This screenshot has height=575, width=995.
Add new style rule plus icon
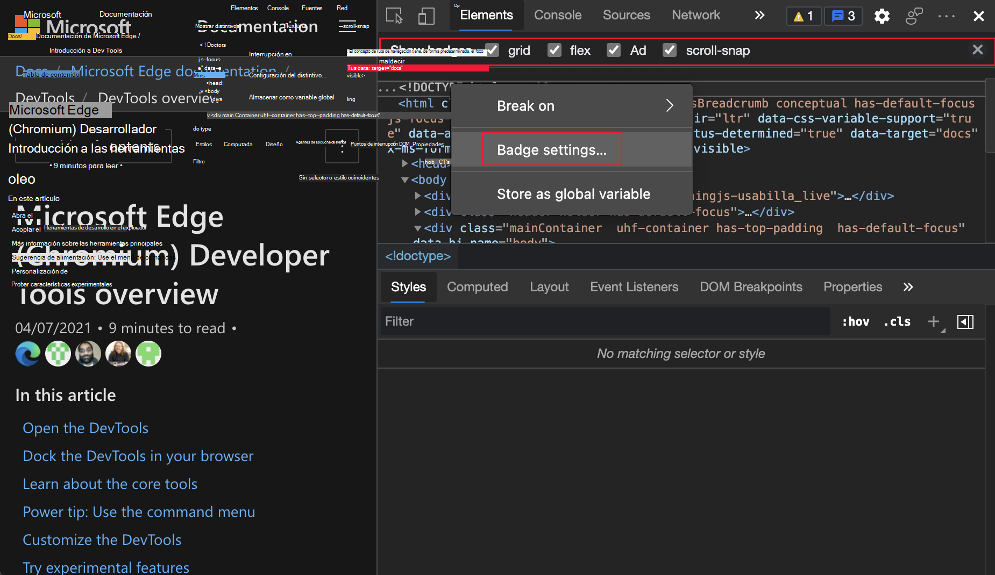(934, 322)
